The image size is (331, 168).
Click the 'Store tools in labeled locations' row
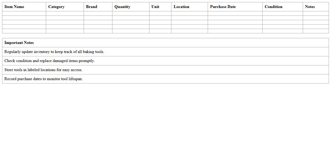(43, 70)
